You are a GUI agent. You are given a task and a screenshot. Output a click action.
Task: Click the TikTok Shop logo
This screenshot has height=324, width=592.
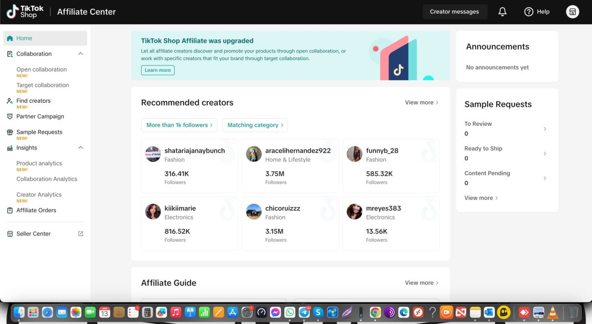(x=25, y=12)
